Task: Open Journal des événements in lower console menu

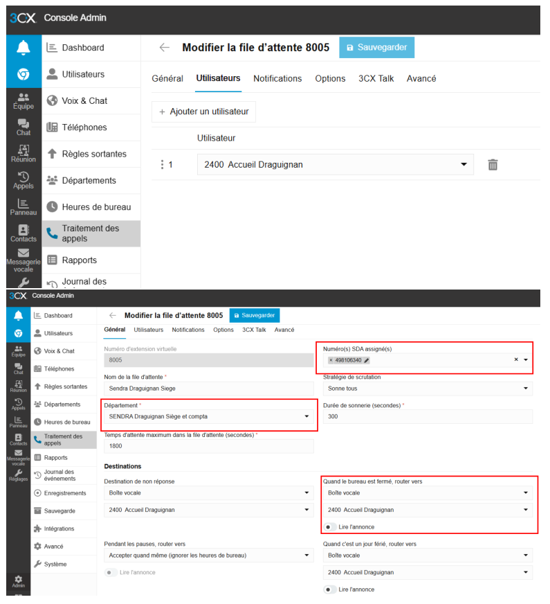Action: pyautogui.click(x=64, y=475)
